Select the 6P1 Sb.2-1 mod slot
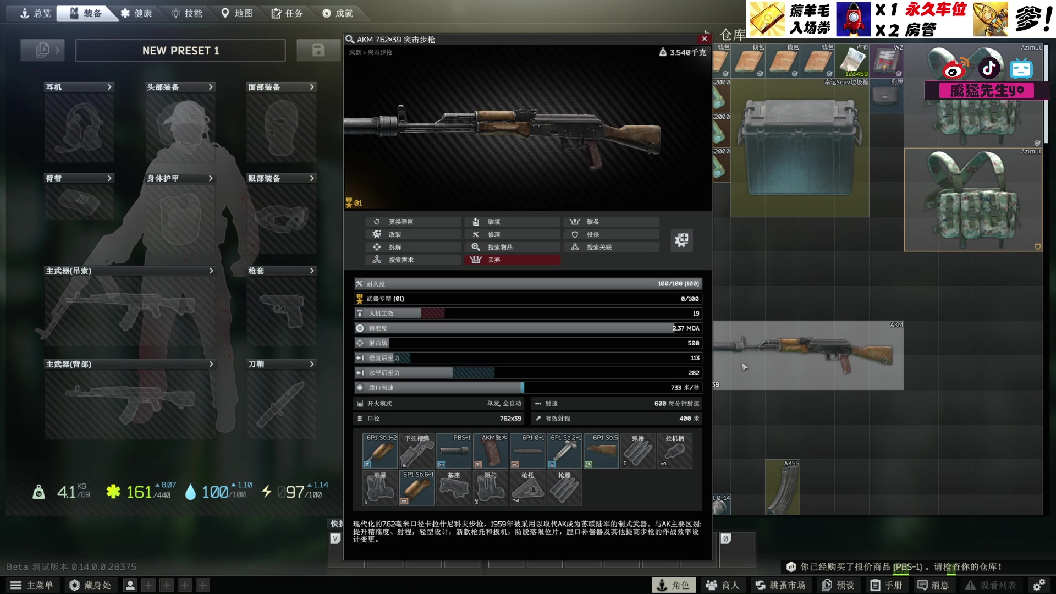Image resolution: width=1056 pixels, height=594 pixels. [x=564, y=451]
